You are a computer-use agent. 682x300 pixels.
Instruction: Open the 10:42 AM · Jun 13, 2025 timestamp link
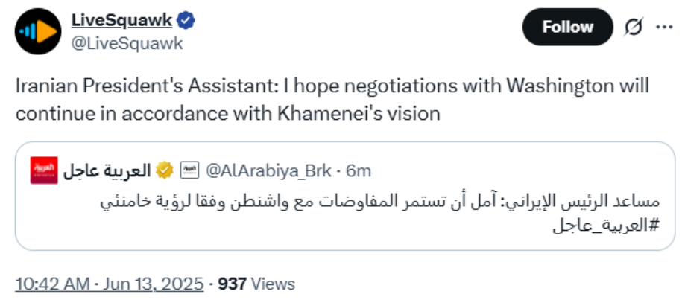(x=110, y=284)
